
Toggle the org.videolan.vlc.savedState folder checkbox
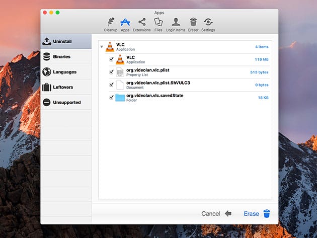(x=112, y=97)
